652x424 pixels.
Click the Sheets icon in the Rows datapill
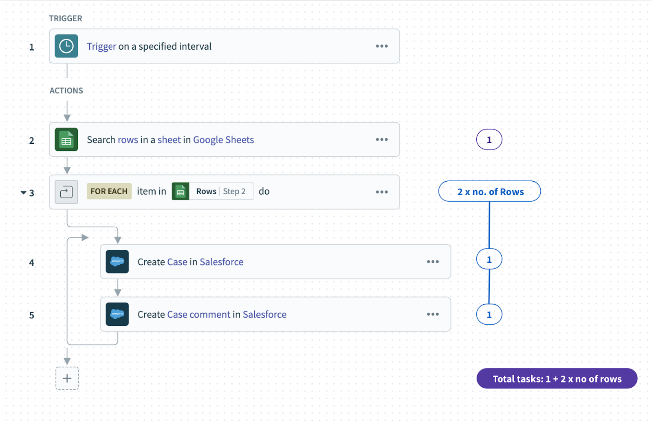click(x=181, y=191)
